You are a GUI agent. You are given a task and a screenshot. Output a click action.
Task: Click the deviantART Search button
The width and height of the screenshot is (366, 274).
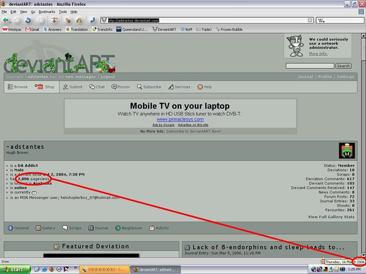coord(343,66)
